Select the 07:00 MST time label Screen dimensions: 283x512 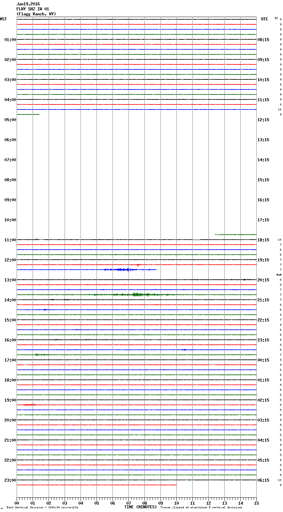[x=10, y=160]
